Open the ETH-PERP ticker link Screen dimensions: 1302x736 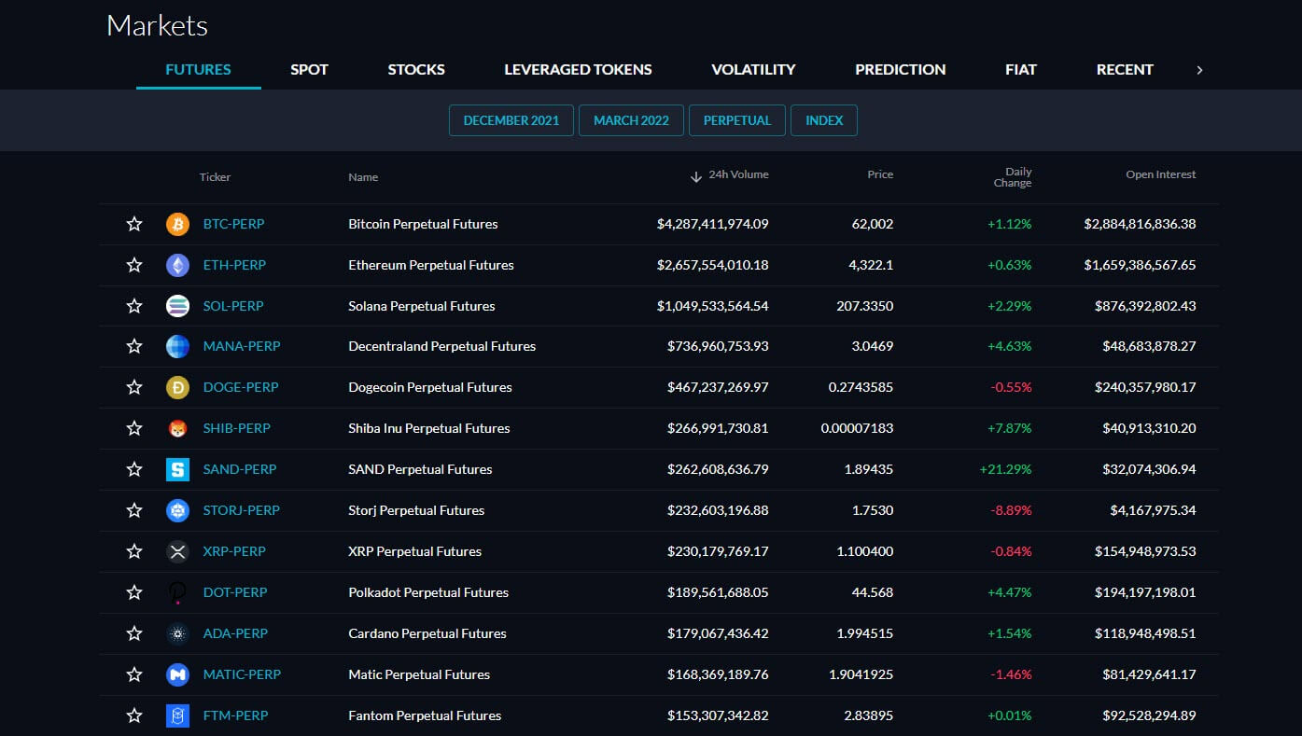click(x=234, y=265)
